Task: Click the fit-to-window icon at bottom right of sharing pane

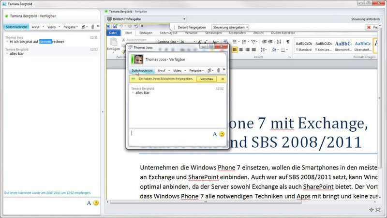Action: 378,210
